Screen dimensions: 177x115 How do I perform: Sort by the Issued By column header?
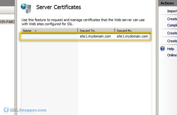click(x=133, y=31)
